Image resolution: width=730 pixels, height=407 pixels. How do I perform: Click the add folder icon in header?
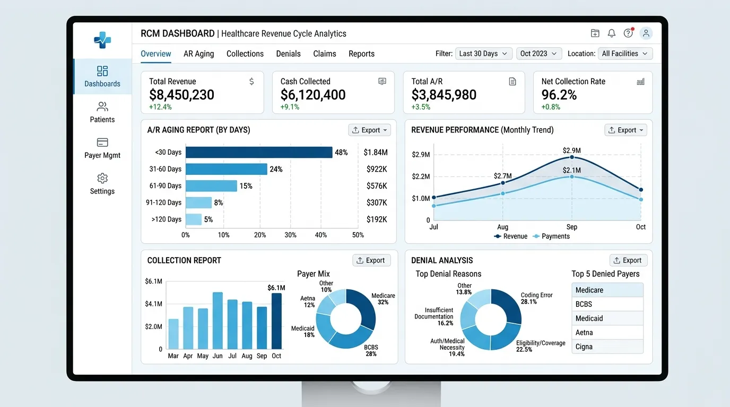point(595,33)
